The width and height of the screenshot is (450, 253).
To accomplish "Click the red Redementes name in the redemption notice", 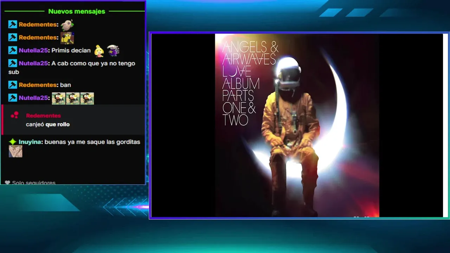I will 43,116.
